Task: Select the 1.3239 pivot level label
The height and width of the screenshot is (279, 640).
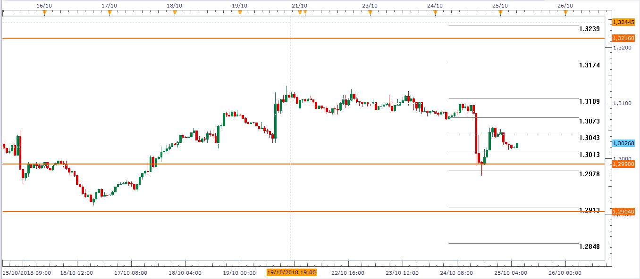Action: (x=589, y=29)
